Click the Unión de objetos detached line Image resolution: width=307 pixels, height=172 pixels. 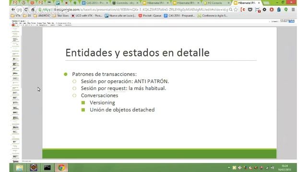(122, 110)
